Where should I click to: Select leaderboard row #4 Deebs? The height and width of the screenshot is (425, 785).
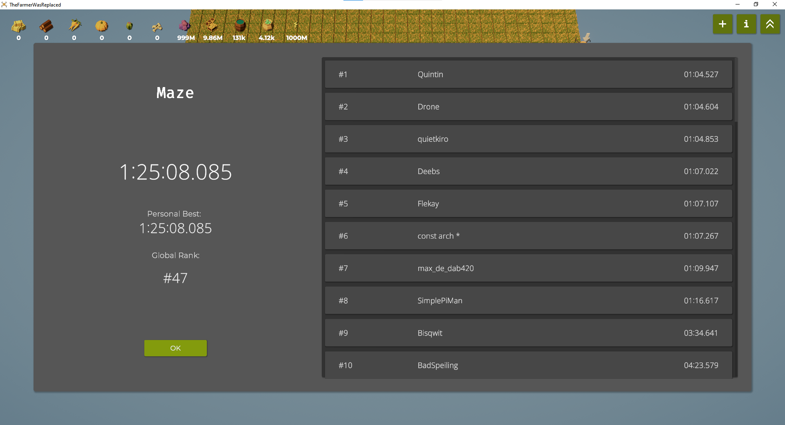[x=528, y=171]
